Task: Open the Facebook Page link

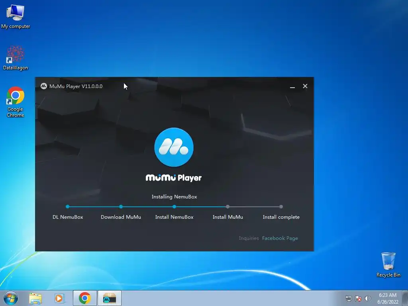Action: click(x=280, y=238)
